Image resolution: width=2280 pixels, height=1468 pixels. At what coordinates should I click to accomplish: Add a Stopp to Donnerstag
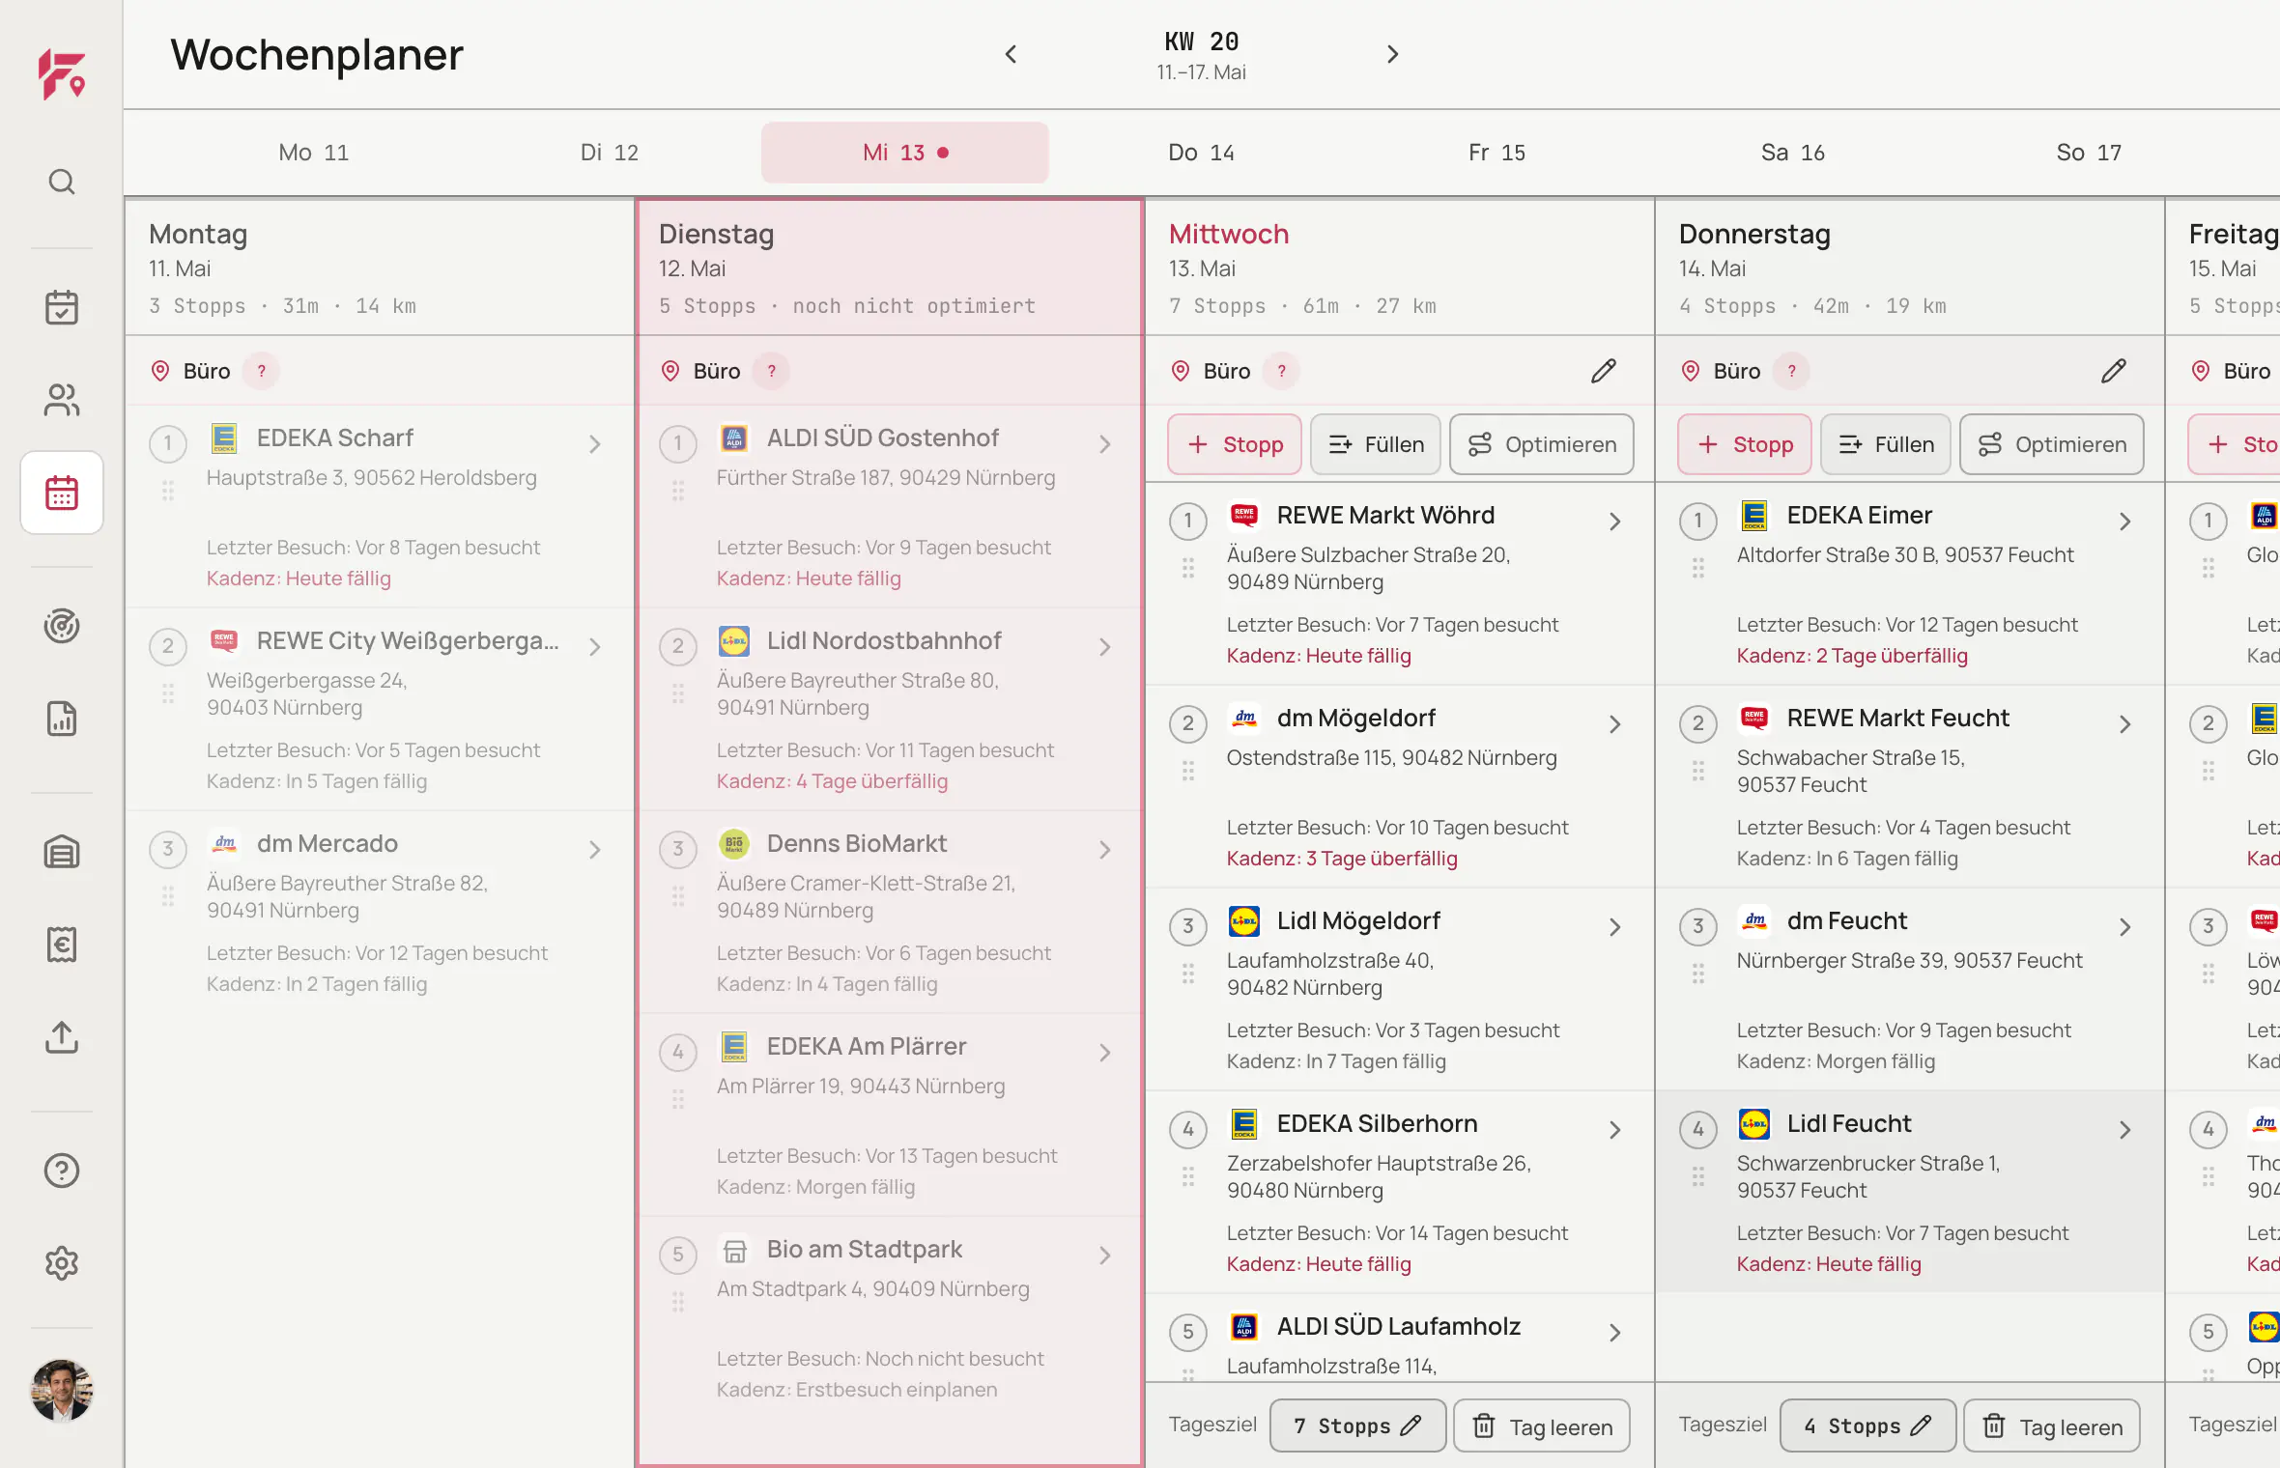pyautogui.click(x=1745, y=444)
